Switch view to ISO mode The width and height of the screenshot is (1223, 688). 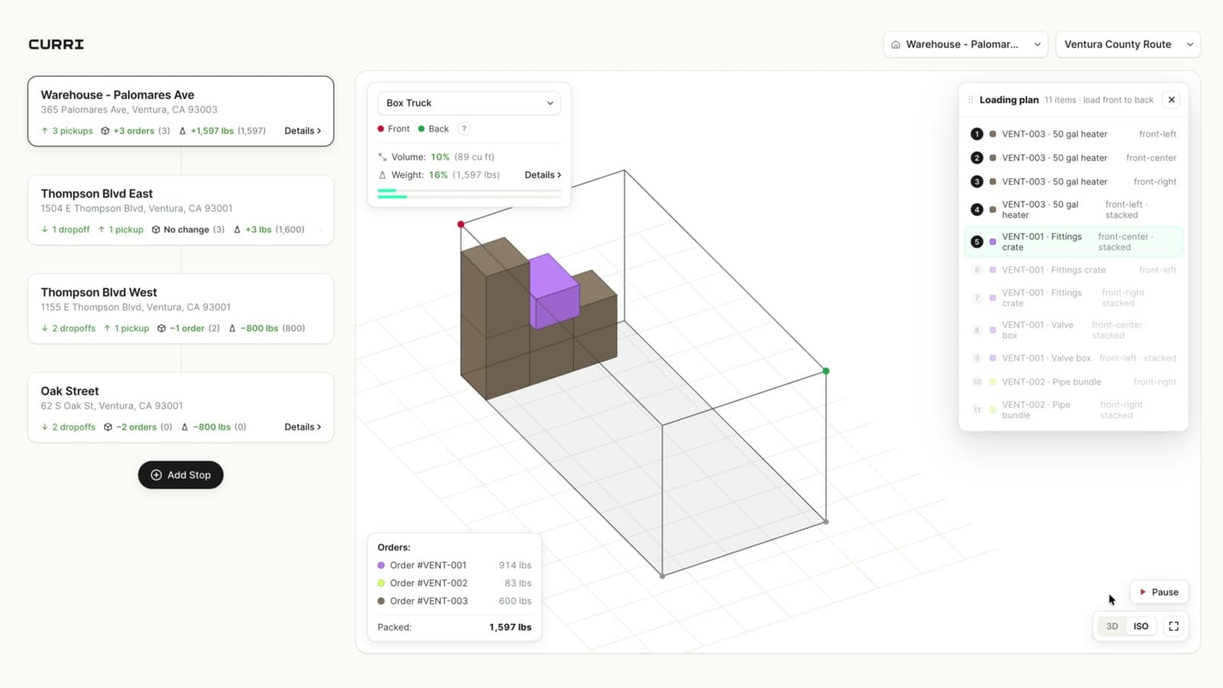pos(1140,626)
